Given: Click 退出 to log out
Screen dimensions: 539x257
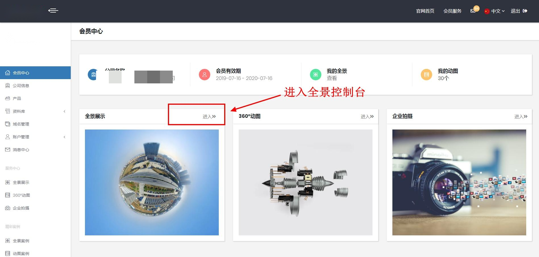Looking at the screenshot, I should (x=515, y=11).
